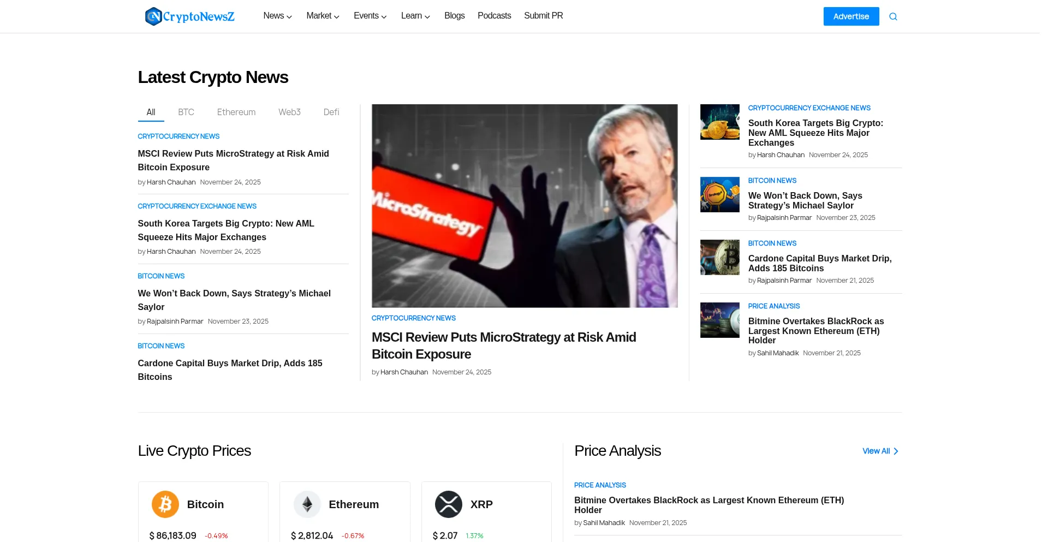The height and width of the screenshot is (542, 1048).
Task: Switch to the BTC news tab
Action: [186, 112]
